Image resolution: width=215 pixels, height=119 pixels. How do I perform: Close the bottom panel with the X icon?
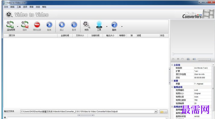pyautogui.click(x=5, y=118)
